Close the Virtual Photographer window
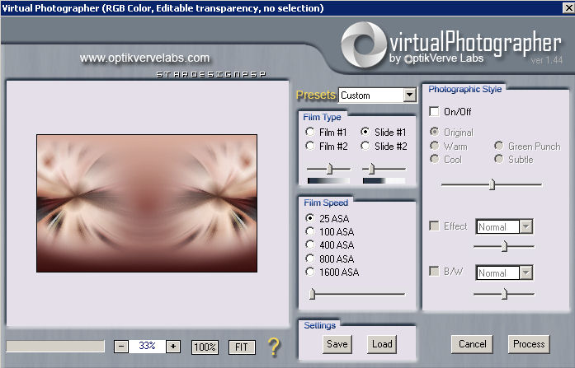 pos(568,7)
